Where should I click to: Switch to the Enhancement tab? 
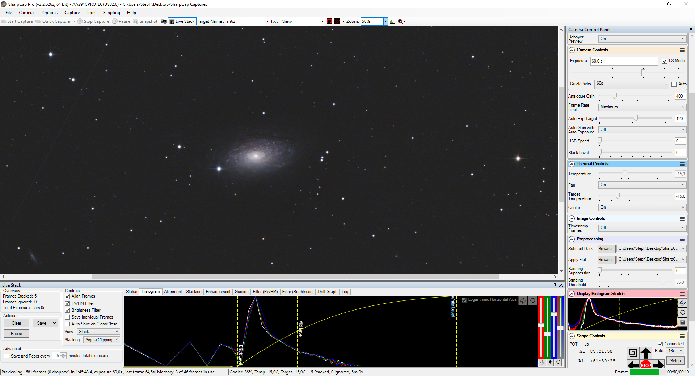pos(218,292)
